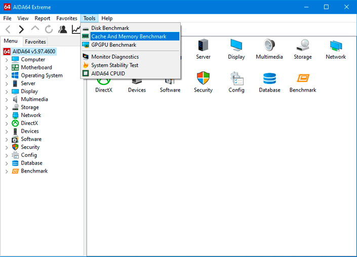Maximize the AIDA64 Extreme window

(x=326, y=7)
